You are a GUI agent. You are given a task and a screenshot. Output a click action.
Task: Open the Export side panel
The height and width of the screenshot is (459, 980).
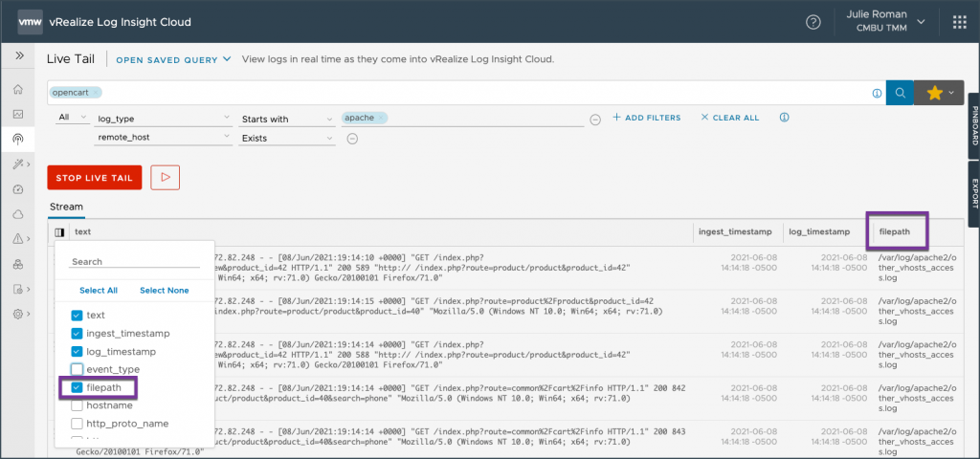click(x=974, y=193)
